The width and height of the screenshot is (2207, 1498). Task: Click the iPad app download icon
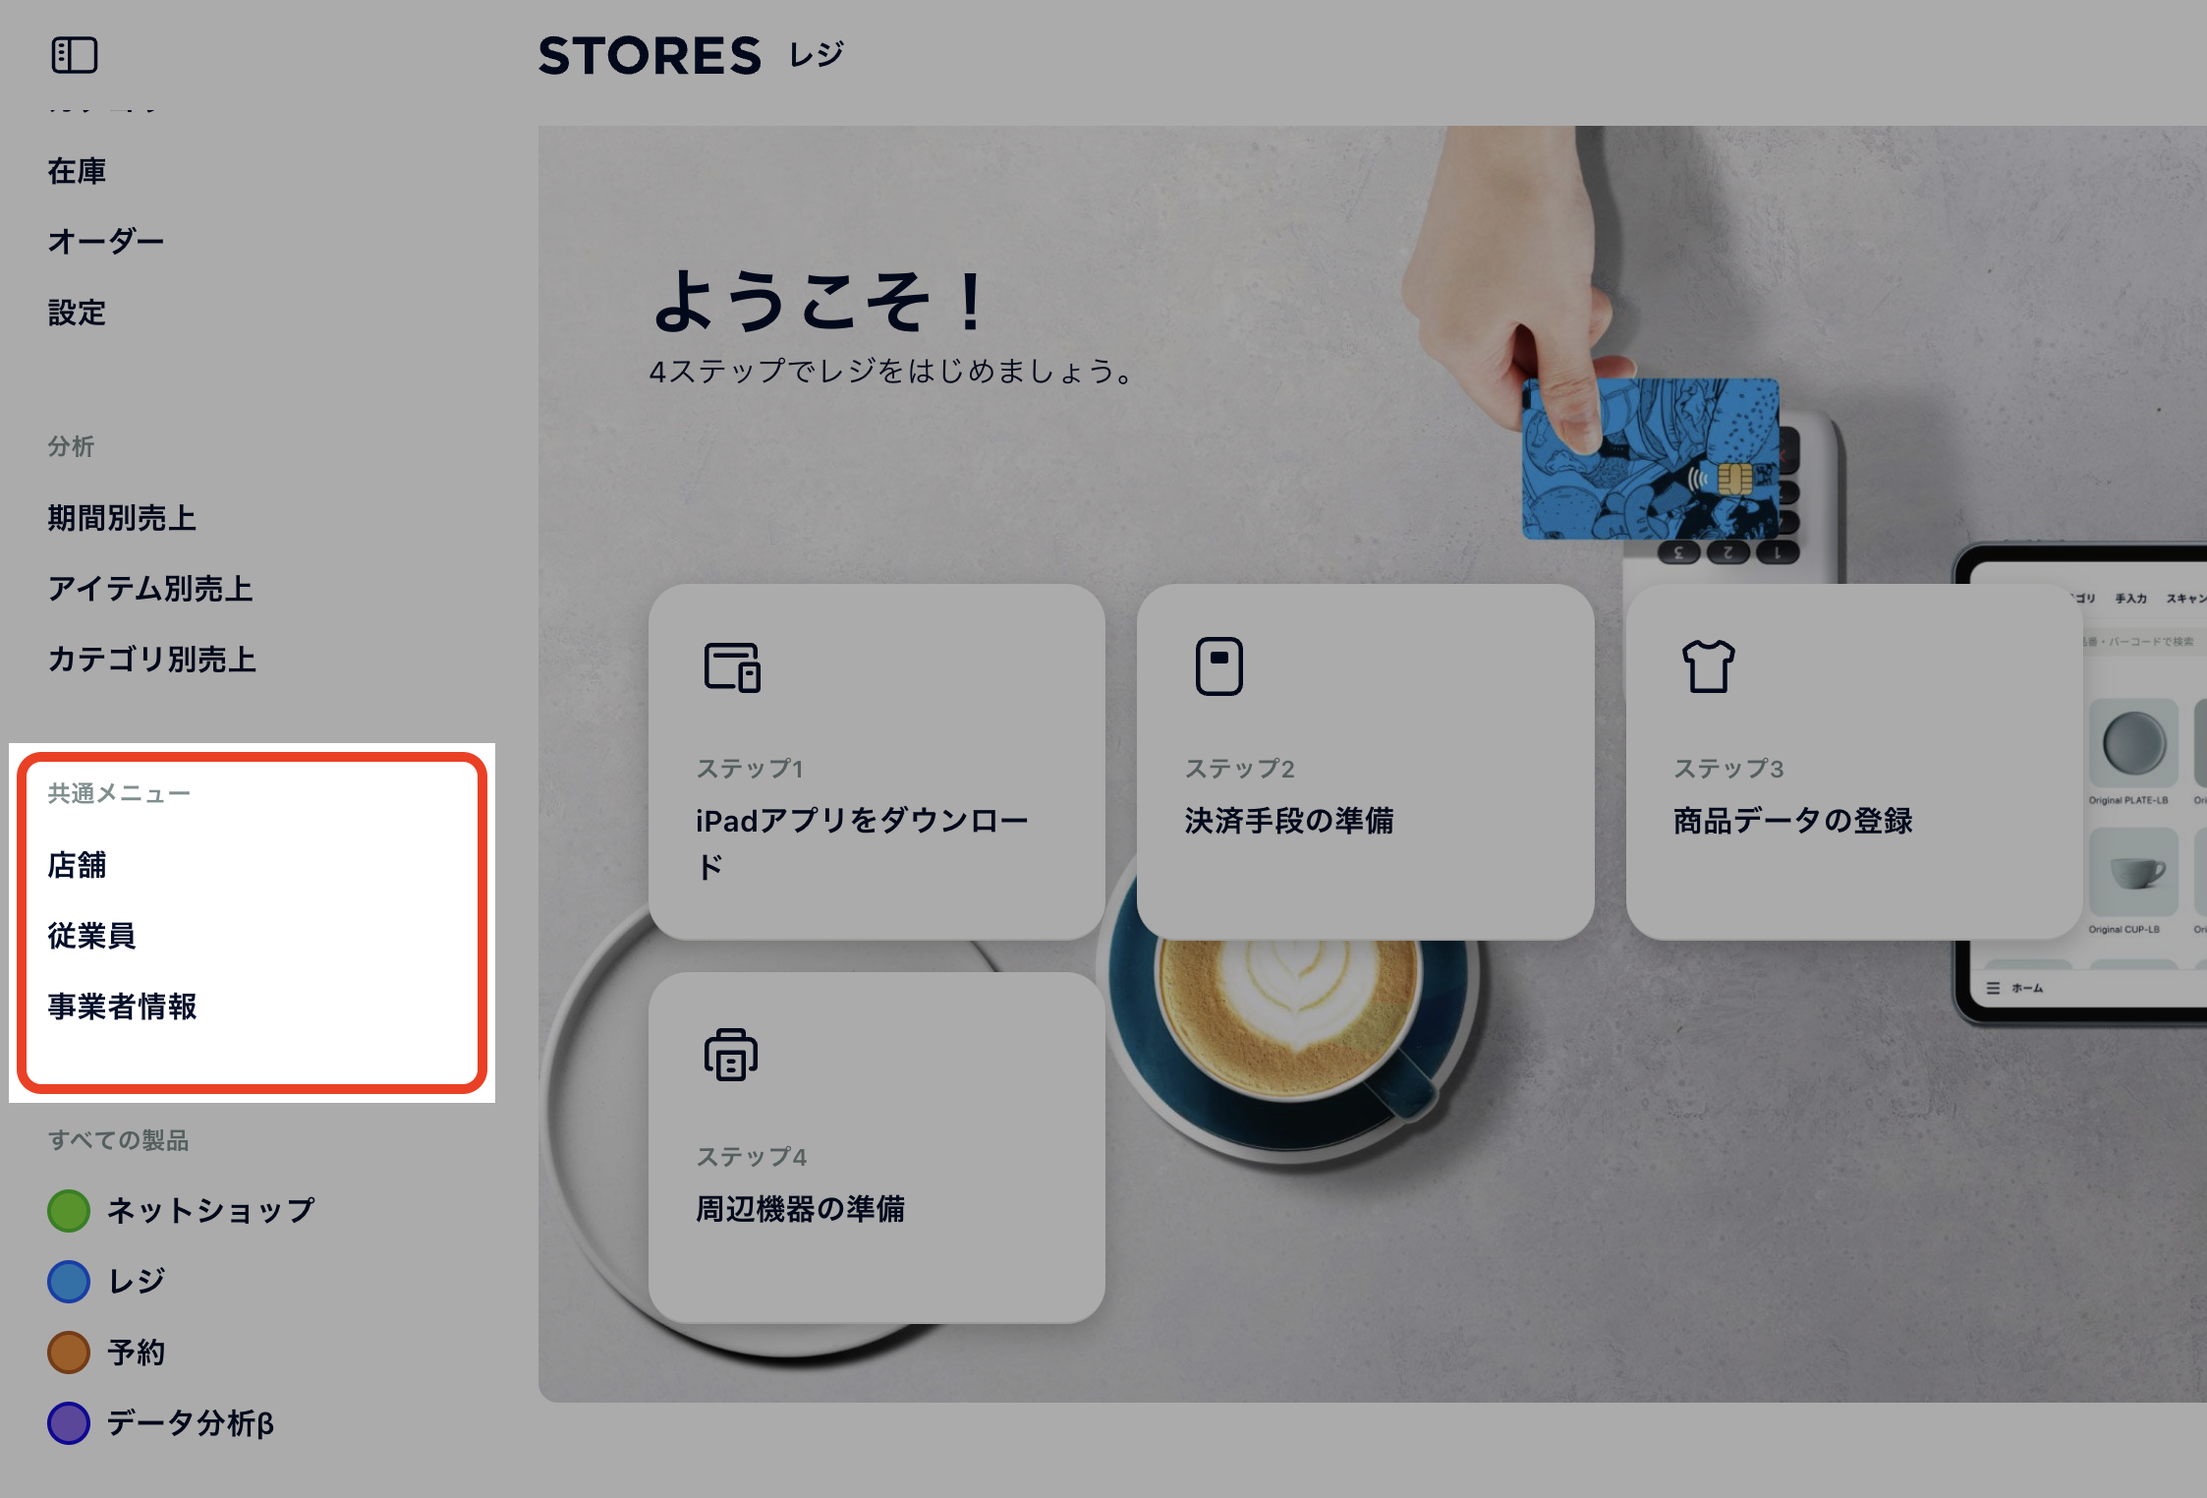click(x=732, y=667)
